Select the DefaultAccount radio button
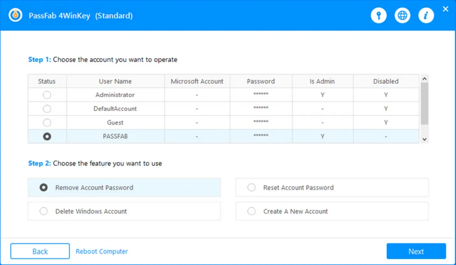This screenshot has width=456, height=265. tap(47, 108)
